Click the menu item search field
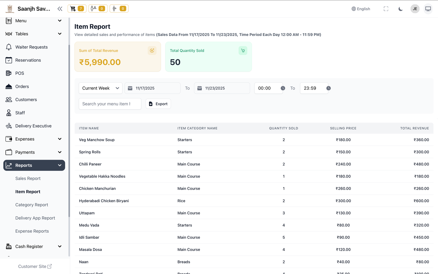Image resolution: width=438 pixels, height=274 pixels. [110, 104]
